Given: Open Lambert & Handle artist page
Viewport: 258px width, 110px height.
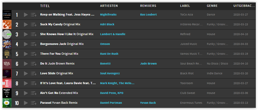Looking at the screenshot, I should coord(113,34).
